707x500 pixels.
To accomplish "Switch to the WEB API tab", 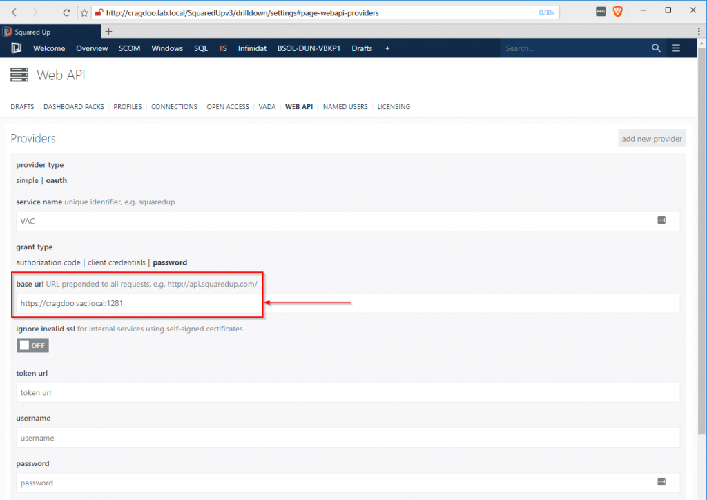I will tap(299, 107).
